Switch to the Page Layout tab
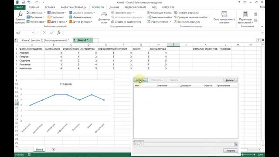This screenshot has width=279, height=157. [x=74, y=7]
